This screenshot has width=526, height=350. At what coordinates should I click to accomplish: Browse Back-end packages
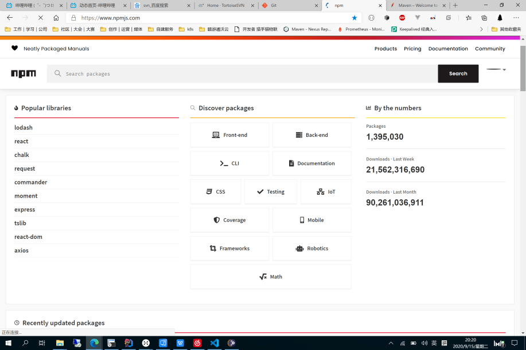pyautogui.click(x=311, y=135)
